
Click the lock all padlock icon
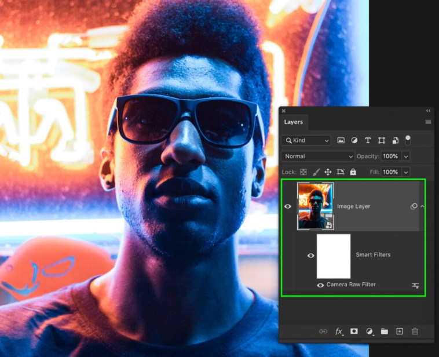coord(353,172)
